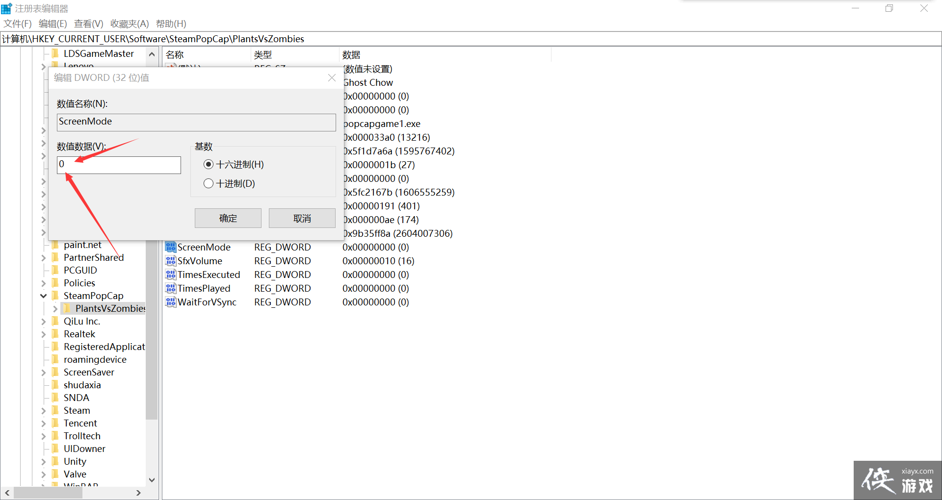Click the paint.net folder icon
This screenshot has height=500, width=942.
coord(55,245)
